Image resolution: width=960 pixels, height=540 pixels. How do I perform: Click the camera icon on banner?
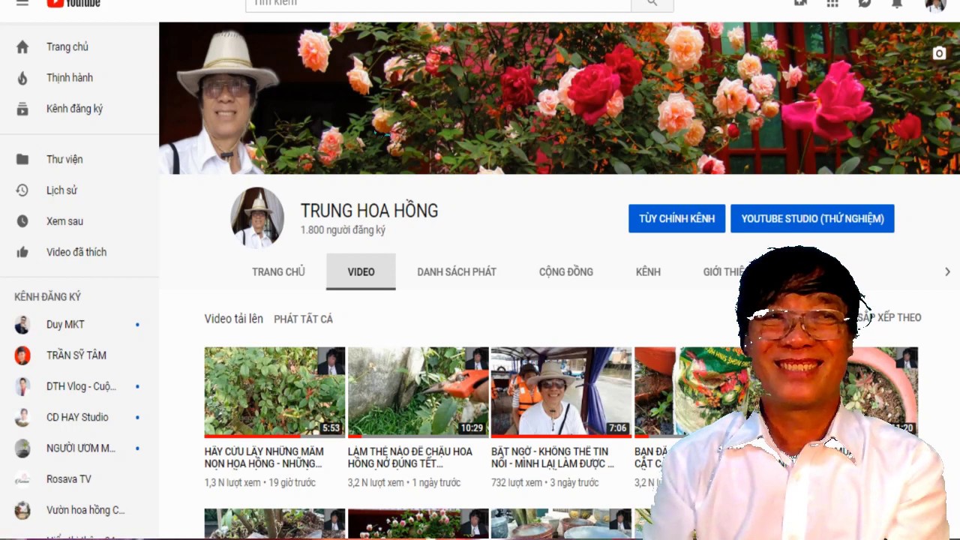[939, 53]
